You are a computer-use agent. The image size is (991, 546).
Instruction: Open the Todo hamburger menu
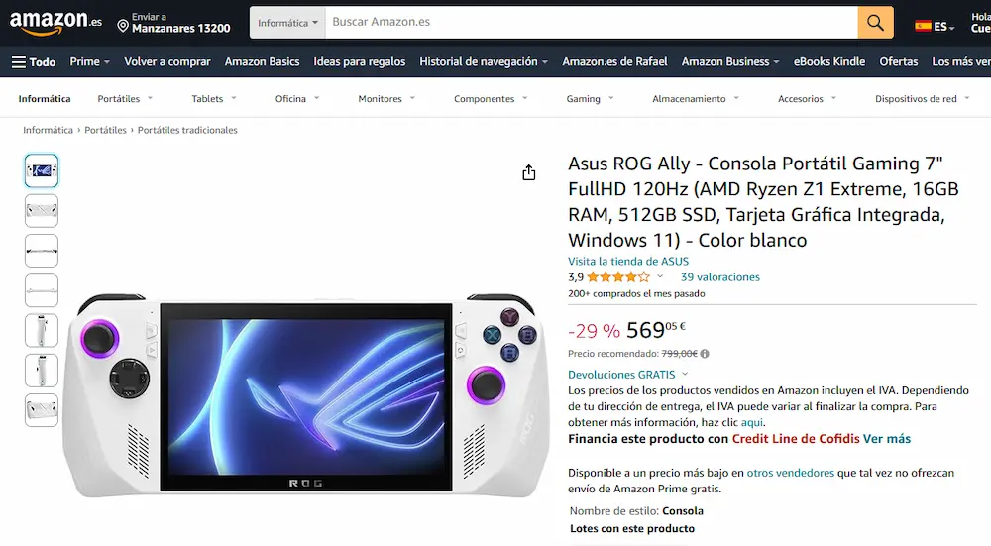34,61
